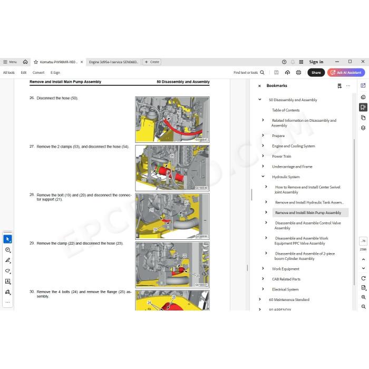Open the E-Sign menu

(55, 73)
